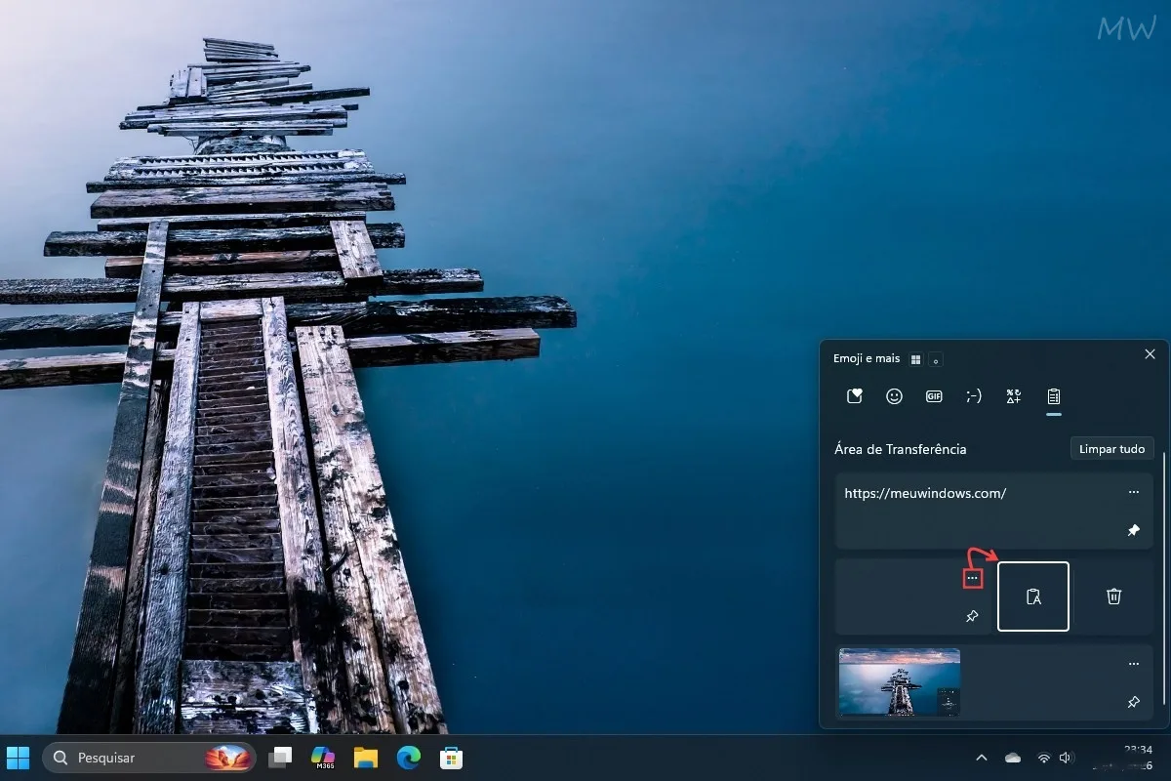This screenshot has width=1171, height=781.
Task: Pin the screenshot image clipboard entry
Action: 1133,702
